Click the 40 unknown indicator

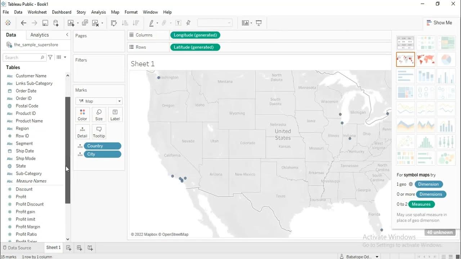pos(440,232)
